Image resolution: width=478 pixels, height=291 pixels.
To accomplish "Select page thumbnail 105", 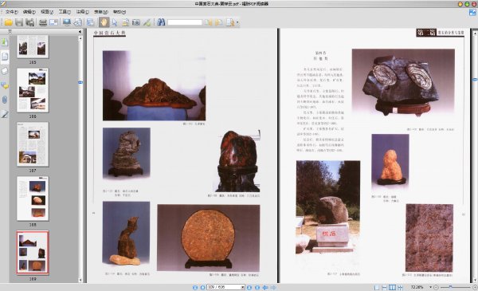I will [33, 46].
